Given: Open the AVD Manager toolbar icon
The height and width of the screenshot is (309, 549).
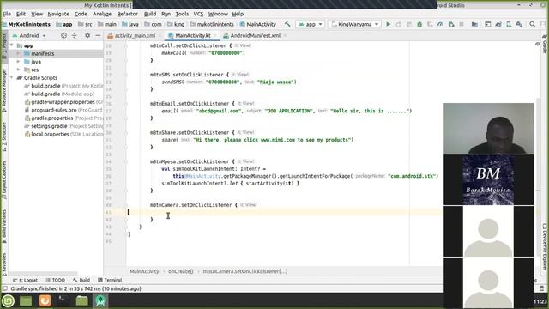Looking at the screenshot, I should (509, 24).
